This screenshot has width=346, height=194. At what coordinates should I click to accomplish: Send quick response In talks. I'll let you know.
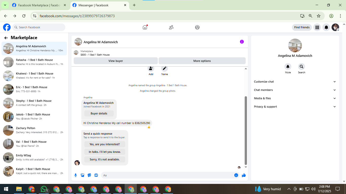[x=105, y=152]
